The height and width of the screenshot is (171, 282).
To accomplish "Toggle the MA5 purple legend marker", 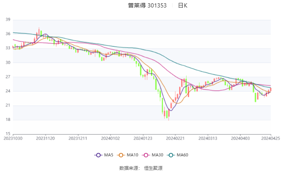I will click(x=98, y=155).
